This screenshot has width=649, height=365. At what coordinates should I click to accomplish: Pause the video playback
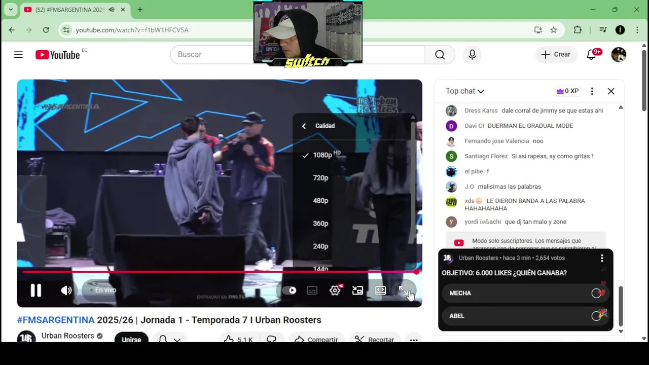point(36,290)
